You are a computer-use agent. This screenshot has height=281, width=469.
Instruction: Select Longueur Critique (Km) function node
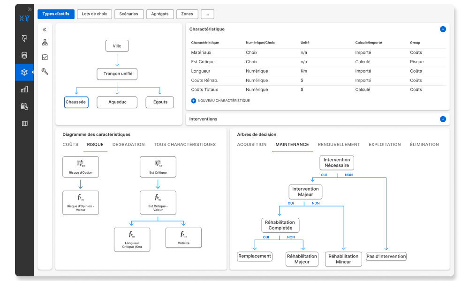coord(132,239)
